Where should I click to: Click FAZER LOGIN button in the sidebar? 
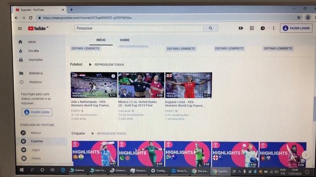pyautogui.click(x=37, y=112)
